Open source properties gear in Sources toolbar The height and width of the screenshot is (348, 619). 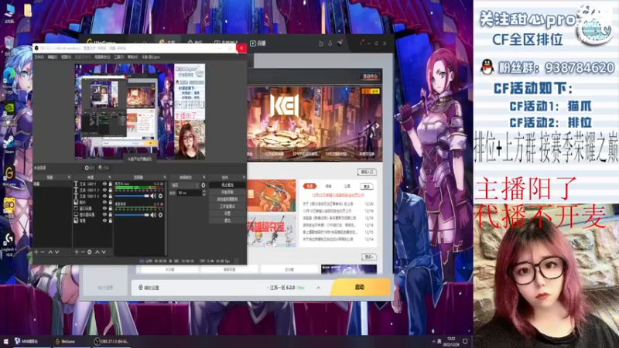point(90,252)
